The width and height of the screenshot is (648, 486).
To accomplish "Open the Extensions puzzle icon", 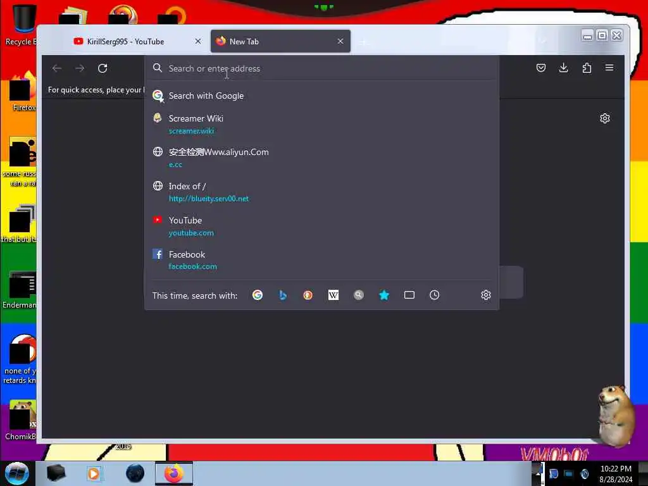I will pos(587,68).
